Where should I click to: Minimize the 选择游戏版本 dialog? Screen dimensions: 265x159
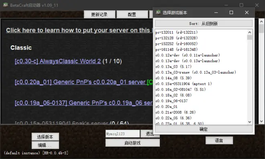point(216,12)
